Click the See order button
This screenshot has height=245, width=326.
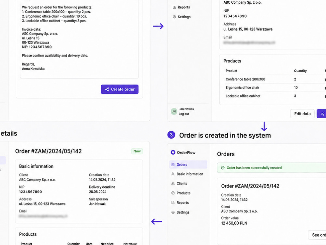coord(317,235)
